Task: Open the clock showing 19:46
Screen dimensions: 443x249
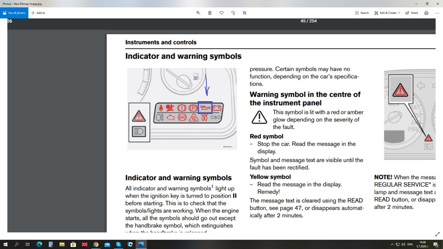Action: (x=423, y=244)
